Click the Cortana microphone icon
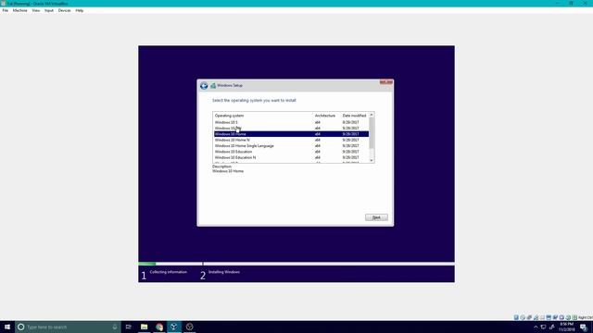 pos(115,327)
